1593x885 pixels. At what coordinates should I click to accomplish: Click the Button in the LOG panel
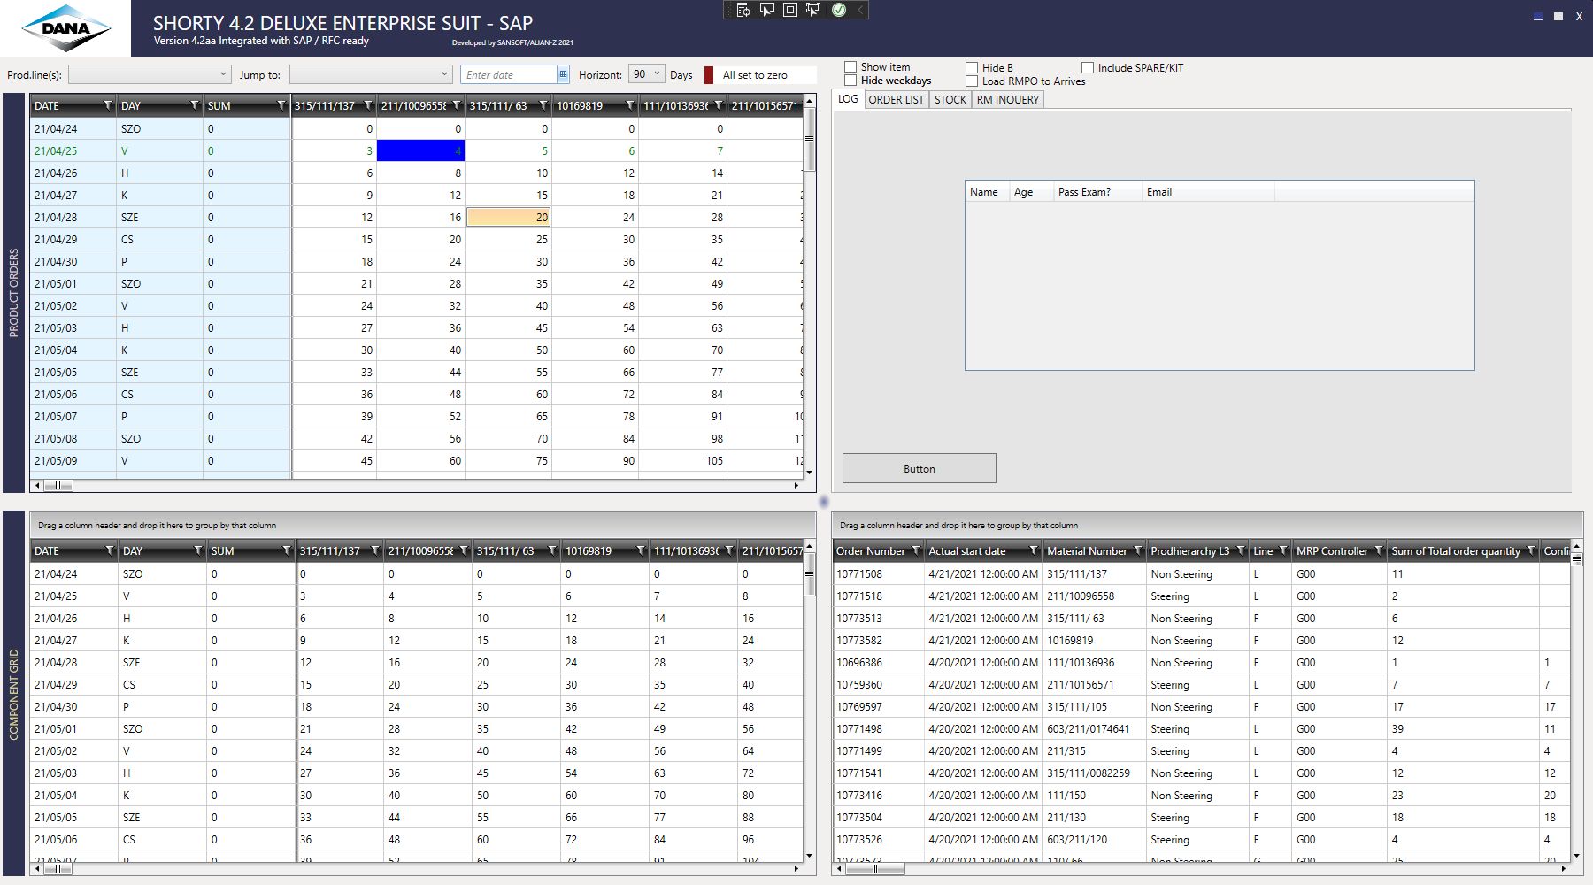pos(920,468)
